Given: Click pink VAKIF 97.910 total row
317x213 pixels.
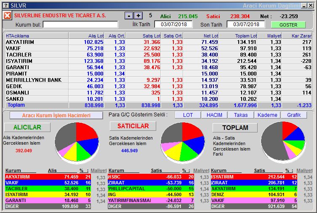Looking at the screenshot, I should pyautogui.click(x=254, y=200).
